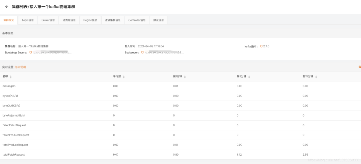Screen dimensions: 361x164
Task: Click messageIn 前1分钟 value 0.01
Action: click(x=176, y=86)
